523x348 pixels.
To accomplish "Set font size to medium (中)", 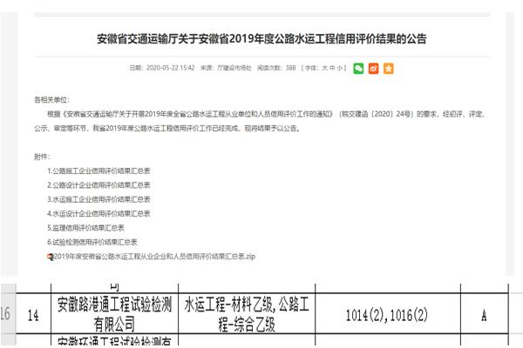I will [330, 68].
